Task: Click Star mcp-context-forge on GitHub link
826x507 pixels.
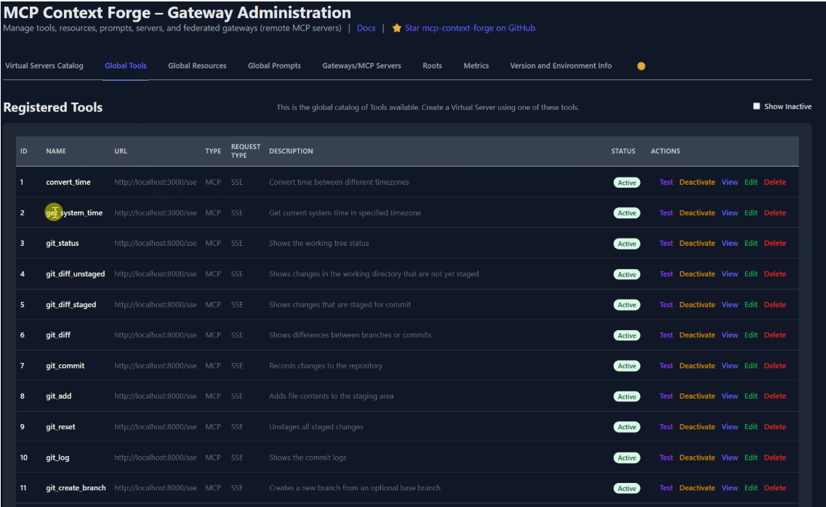Action: [x=470, y=28]
